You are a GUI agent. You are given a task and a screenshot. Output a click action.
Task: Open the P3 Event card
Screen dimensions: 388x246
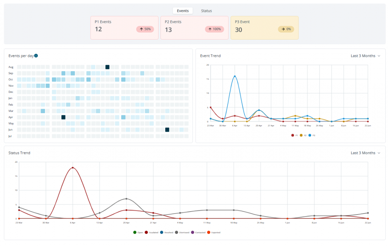point(264,28)
